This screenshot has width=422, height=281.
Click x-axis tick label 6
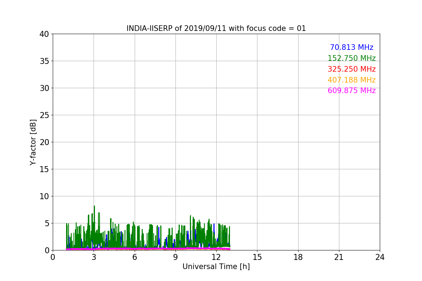coord(134,257)
